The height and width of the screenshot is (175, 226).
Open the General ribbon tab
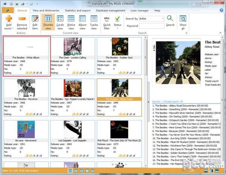pos(22,11)
